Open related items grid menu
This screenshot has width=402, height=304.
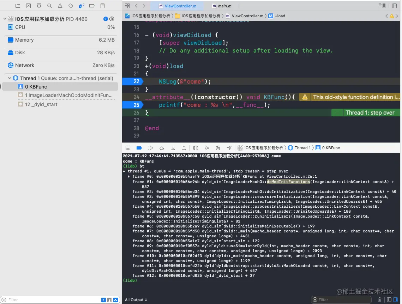click(x=127, y=6)
